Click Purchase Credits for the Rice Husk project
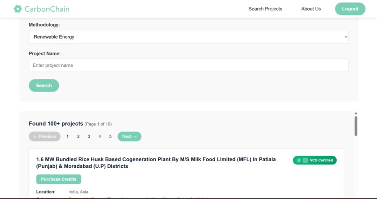377x199 pixels. 58,179
